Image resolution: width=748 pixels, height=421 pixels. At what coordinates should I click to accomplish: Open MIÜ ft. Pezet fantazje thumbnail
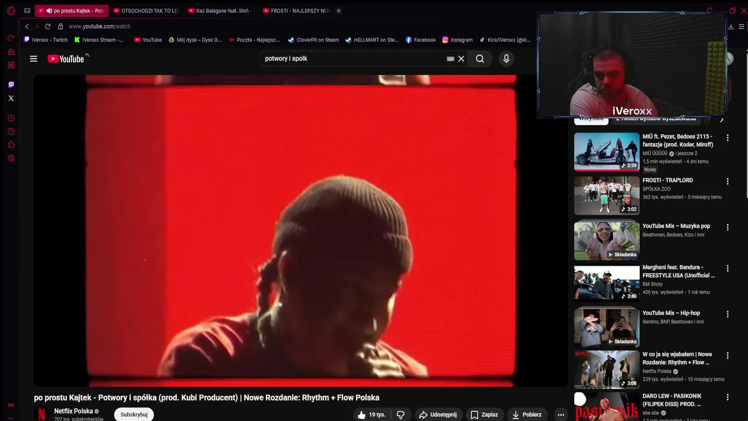pos(607,152)
